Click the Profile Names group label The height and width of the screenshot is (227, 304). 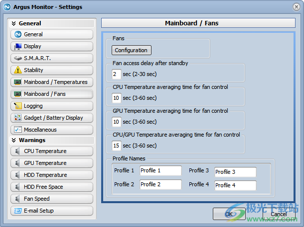pyautogui.click(x=129, y=158)
